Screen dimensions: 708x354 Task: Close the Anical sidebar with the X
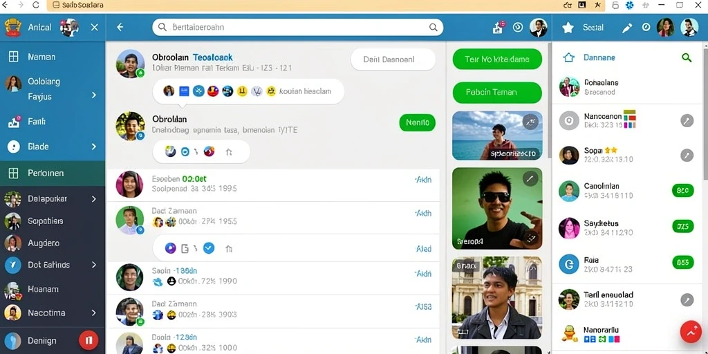tap(94, 27)
